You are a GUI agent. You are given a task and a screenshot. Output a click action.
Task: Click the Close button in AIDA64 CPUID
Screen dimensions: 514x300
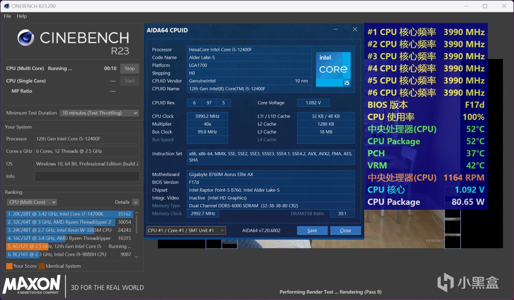(345, 231)
